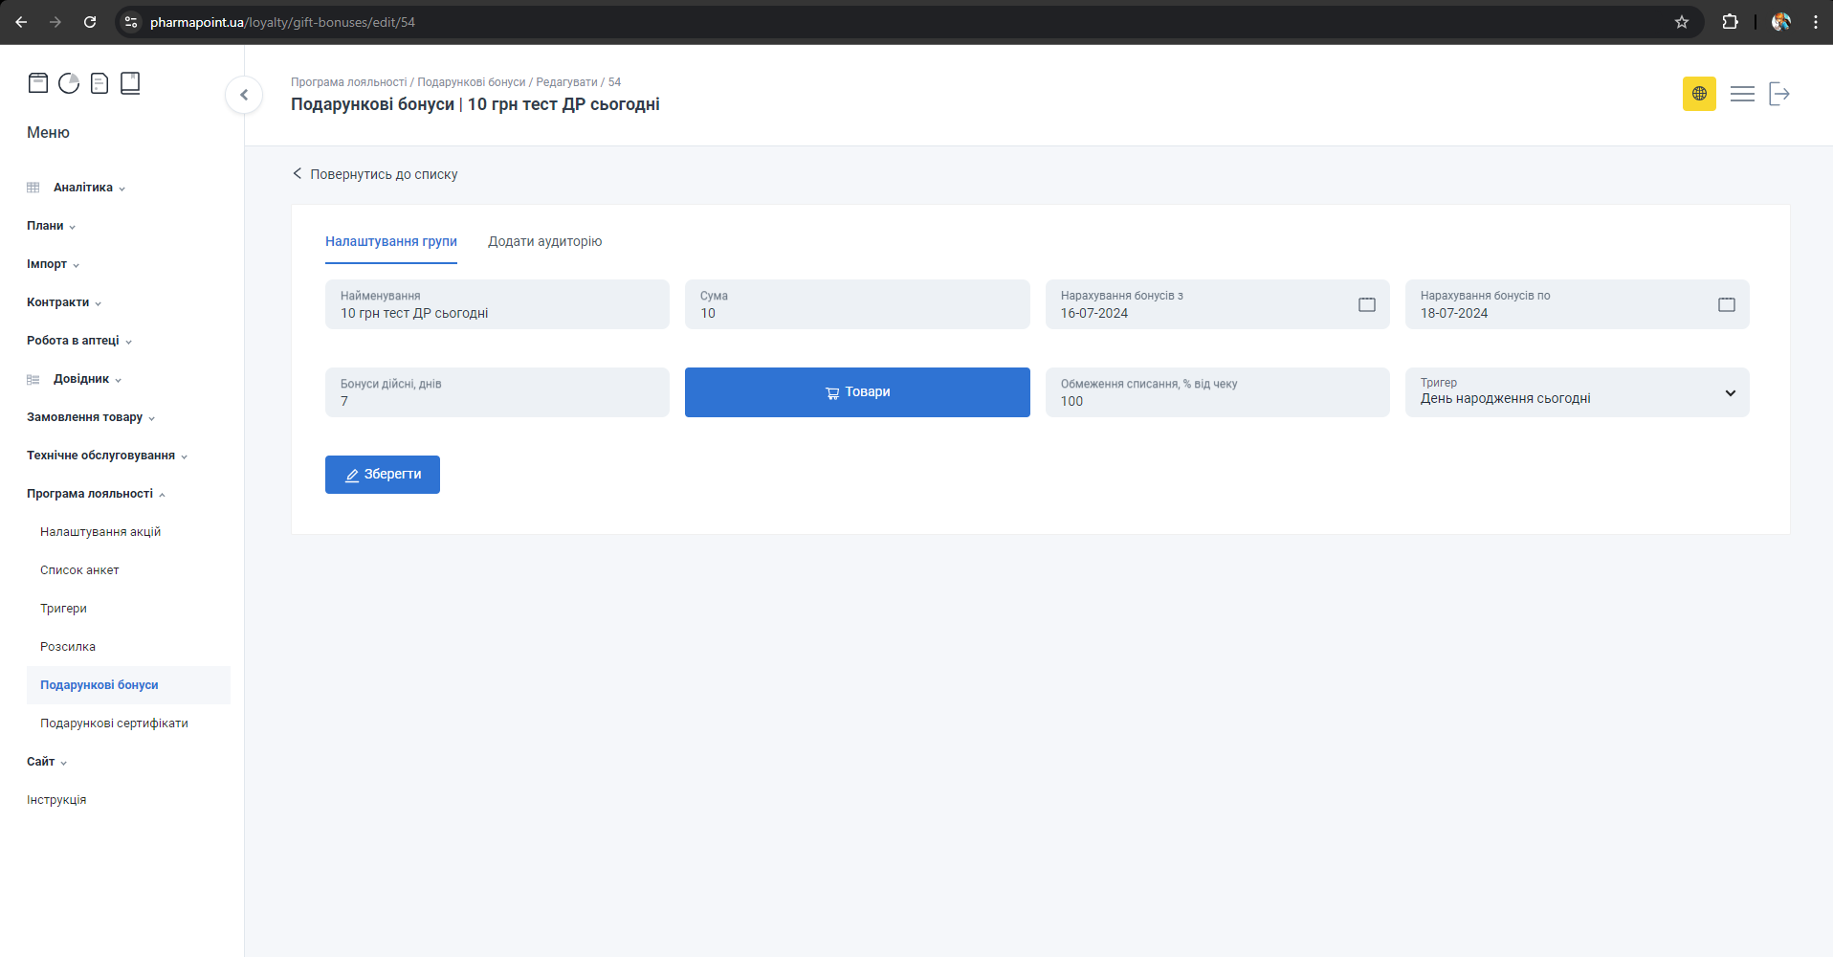1833x957 pixels.
Task: Open the book icon in sidebar header
Action: click(130, 83)
